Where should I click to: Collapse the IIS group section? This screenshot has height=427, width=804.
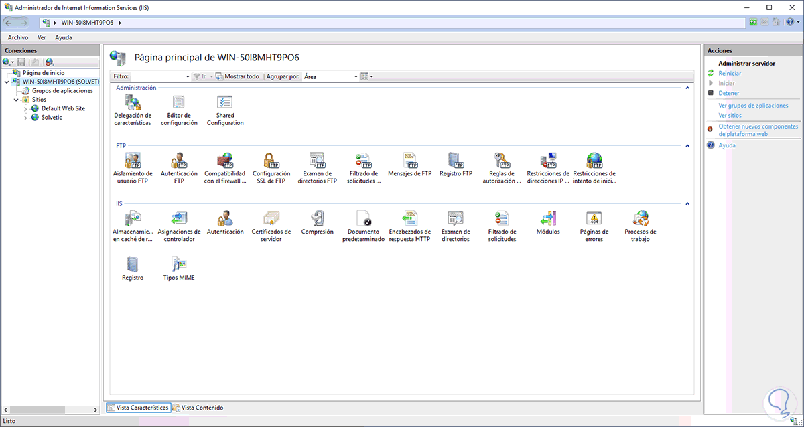point(687,203)
